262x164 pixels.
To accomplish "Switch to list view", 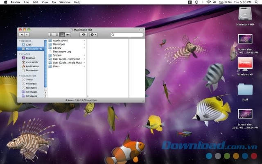I will coord(56,35).
